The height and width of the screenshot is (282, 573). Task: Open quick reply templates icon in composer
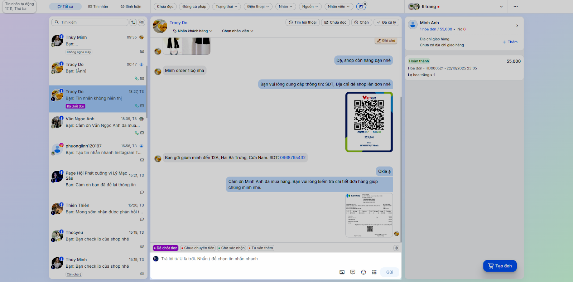[x=353, y=272]
